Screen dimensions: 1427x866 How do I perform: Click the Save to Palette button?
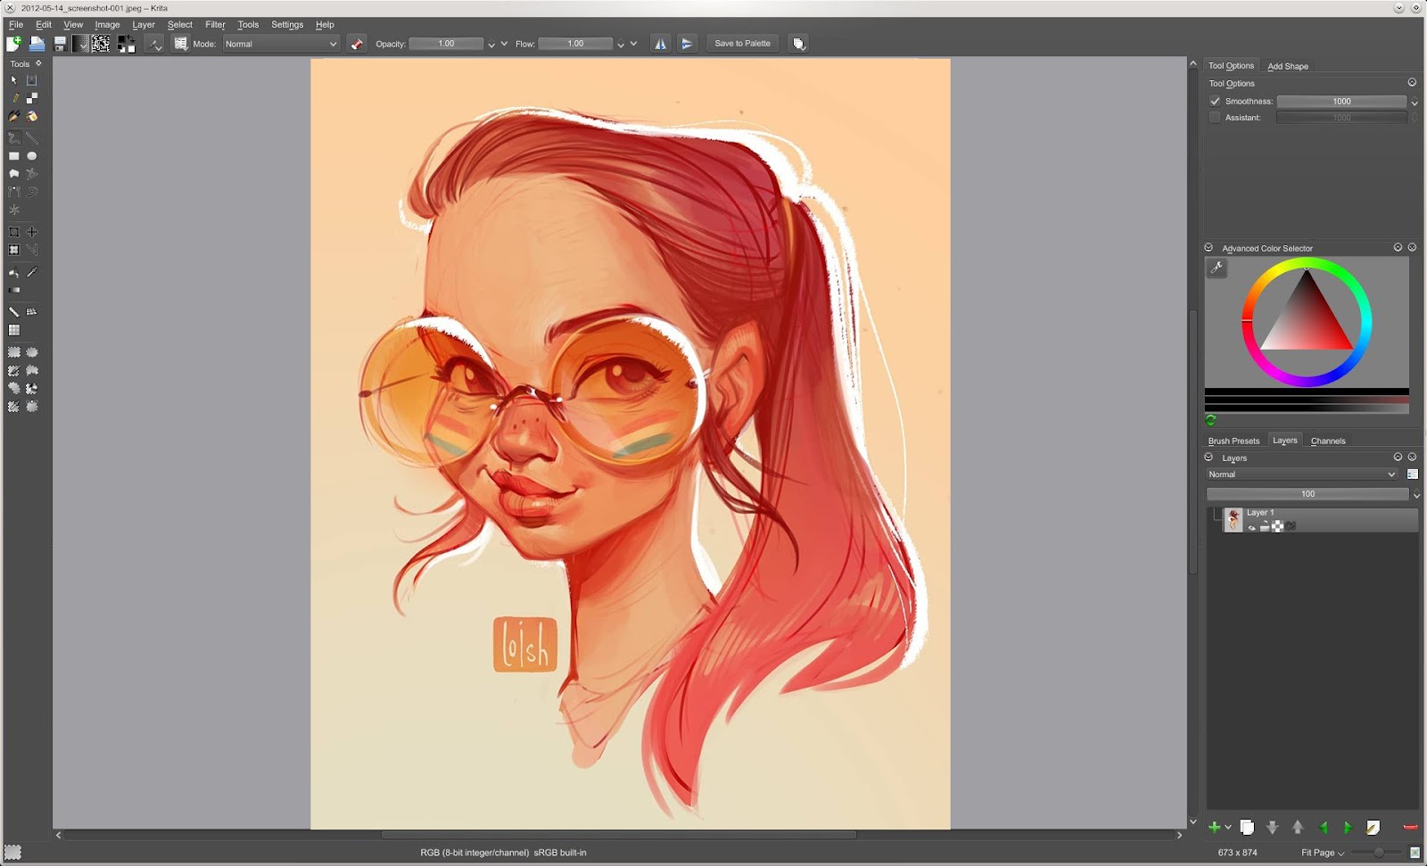coord(742,44)
